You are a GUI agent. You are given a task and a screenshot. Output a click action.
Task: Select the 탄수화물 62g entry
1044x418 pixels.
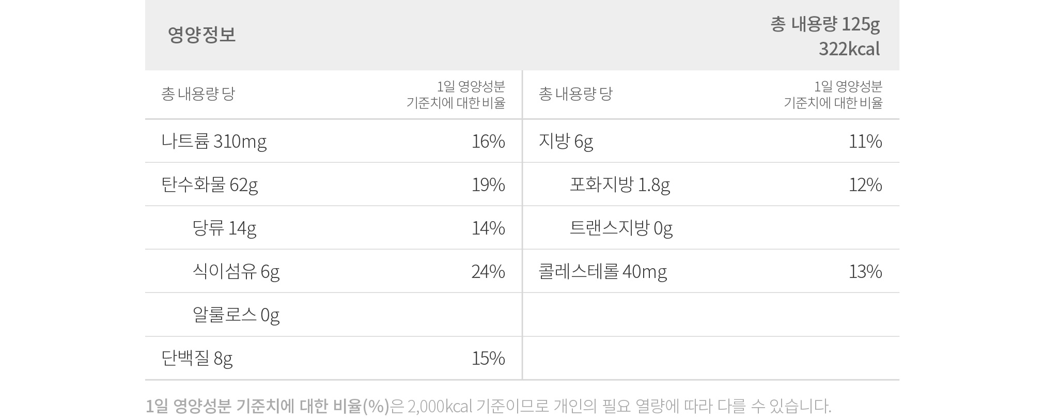pos(209,184)
